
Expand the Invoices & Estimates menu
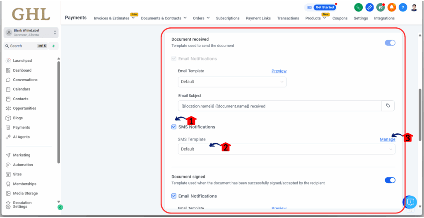(114, 18)
